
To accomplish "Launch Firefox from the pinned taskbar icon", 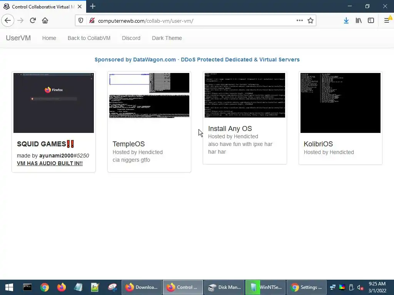I will tap(61, 287).
